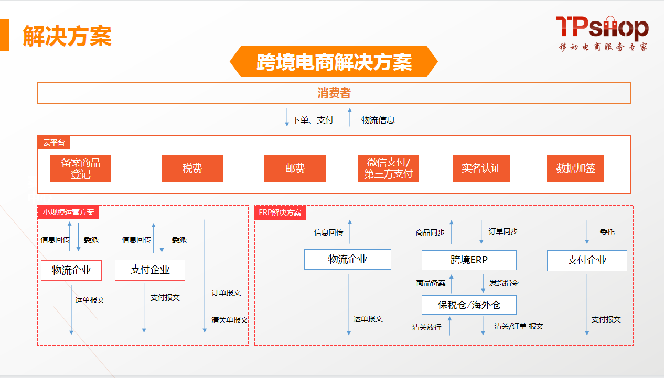Select the ERP解决方案 tag
The height and width of the screenshot is (378, 664).
(x=280, y=213)
